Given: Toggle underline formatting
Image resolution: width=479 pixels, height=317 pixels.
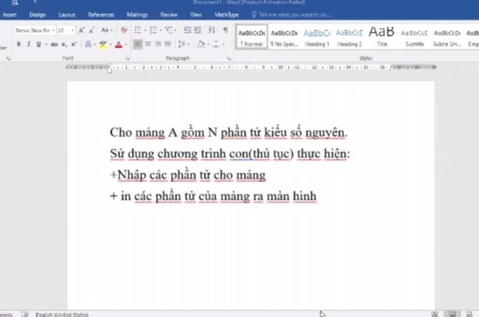Looking at the screenshot, I should coord(39,44).
